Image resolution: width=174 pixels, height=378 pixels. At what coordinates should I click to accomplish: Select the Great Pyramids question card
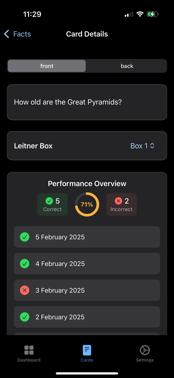pos(87,102)
